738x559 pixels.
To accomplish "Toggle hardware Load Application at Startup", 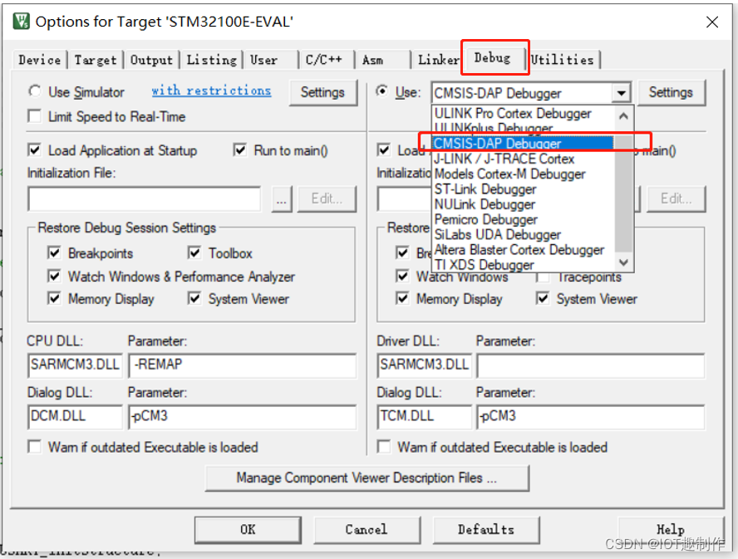I will 384,150.
